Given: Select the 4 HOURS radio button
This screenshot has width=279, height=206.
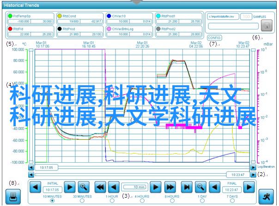Looking at the screenshot, I should tap(142, 200).
